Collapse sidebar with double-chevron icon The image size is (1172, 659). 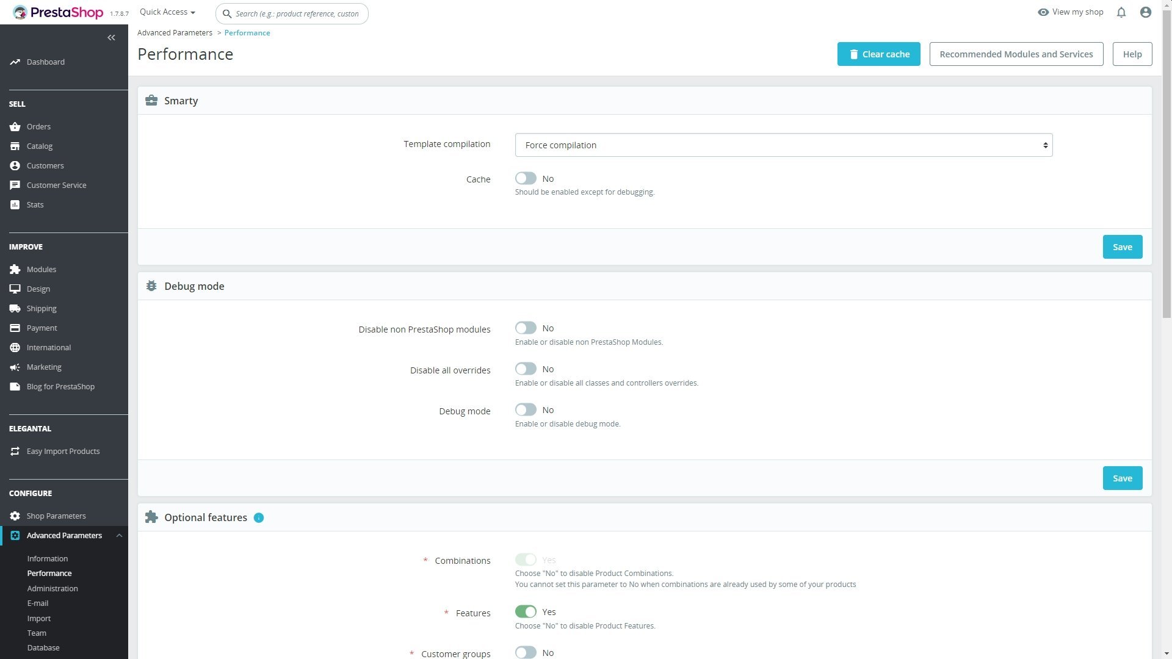(111, 38)
